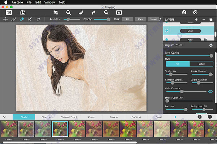Open the help lifebuoy icon
This screenshot has width=217, height=144.
click(195, 13)
